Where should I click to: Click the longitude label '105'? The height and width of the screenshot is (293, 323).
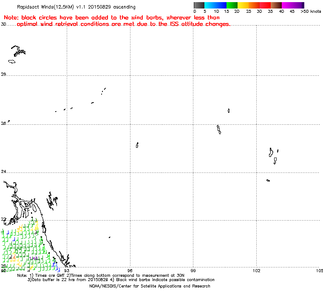point(320,270)
